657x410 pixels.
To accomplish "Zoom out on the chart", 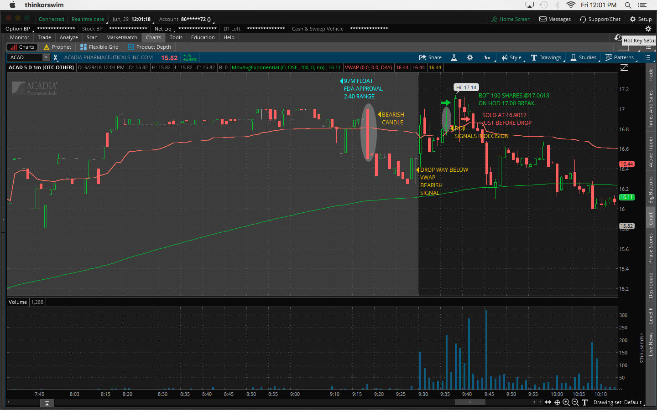I will [x=575, y=402].
